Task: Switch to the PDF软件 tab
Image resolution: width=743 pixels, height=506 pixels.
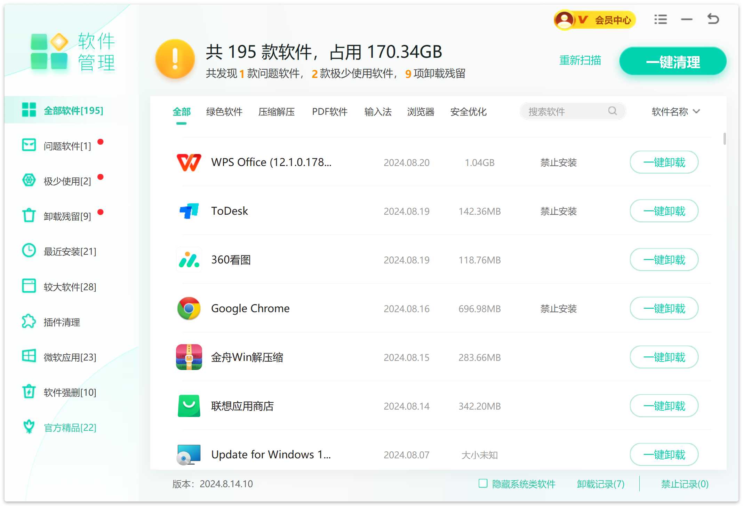Action: (x=330, y=112)
